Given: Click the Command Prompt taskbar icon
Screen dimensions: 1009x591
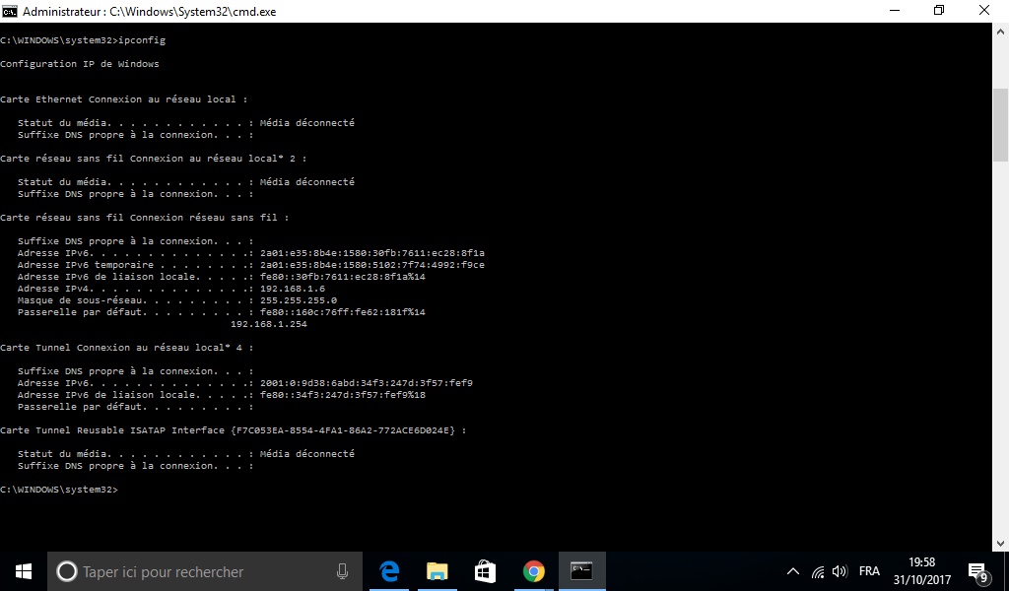Looking at the screenshot, I should coord(581,571).
